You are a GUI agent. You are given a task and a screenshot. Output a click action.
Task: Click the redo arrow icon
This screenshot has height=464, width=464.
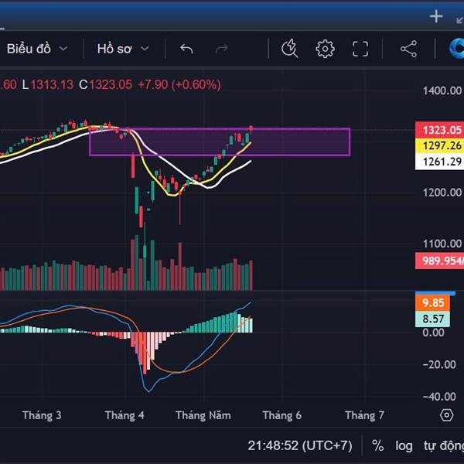(222, 49)
